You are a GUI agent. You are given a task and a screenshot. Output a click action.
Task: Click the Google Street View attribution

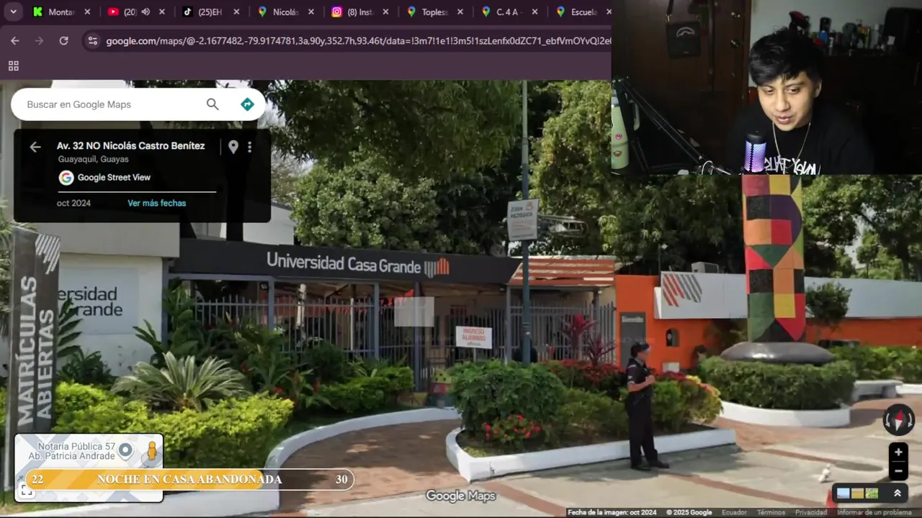[x=105, y=178]
